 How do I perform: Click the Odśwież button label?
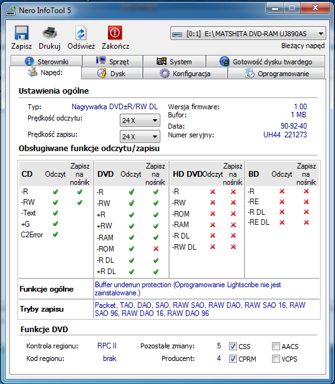coord(81,46)
